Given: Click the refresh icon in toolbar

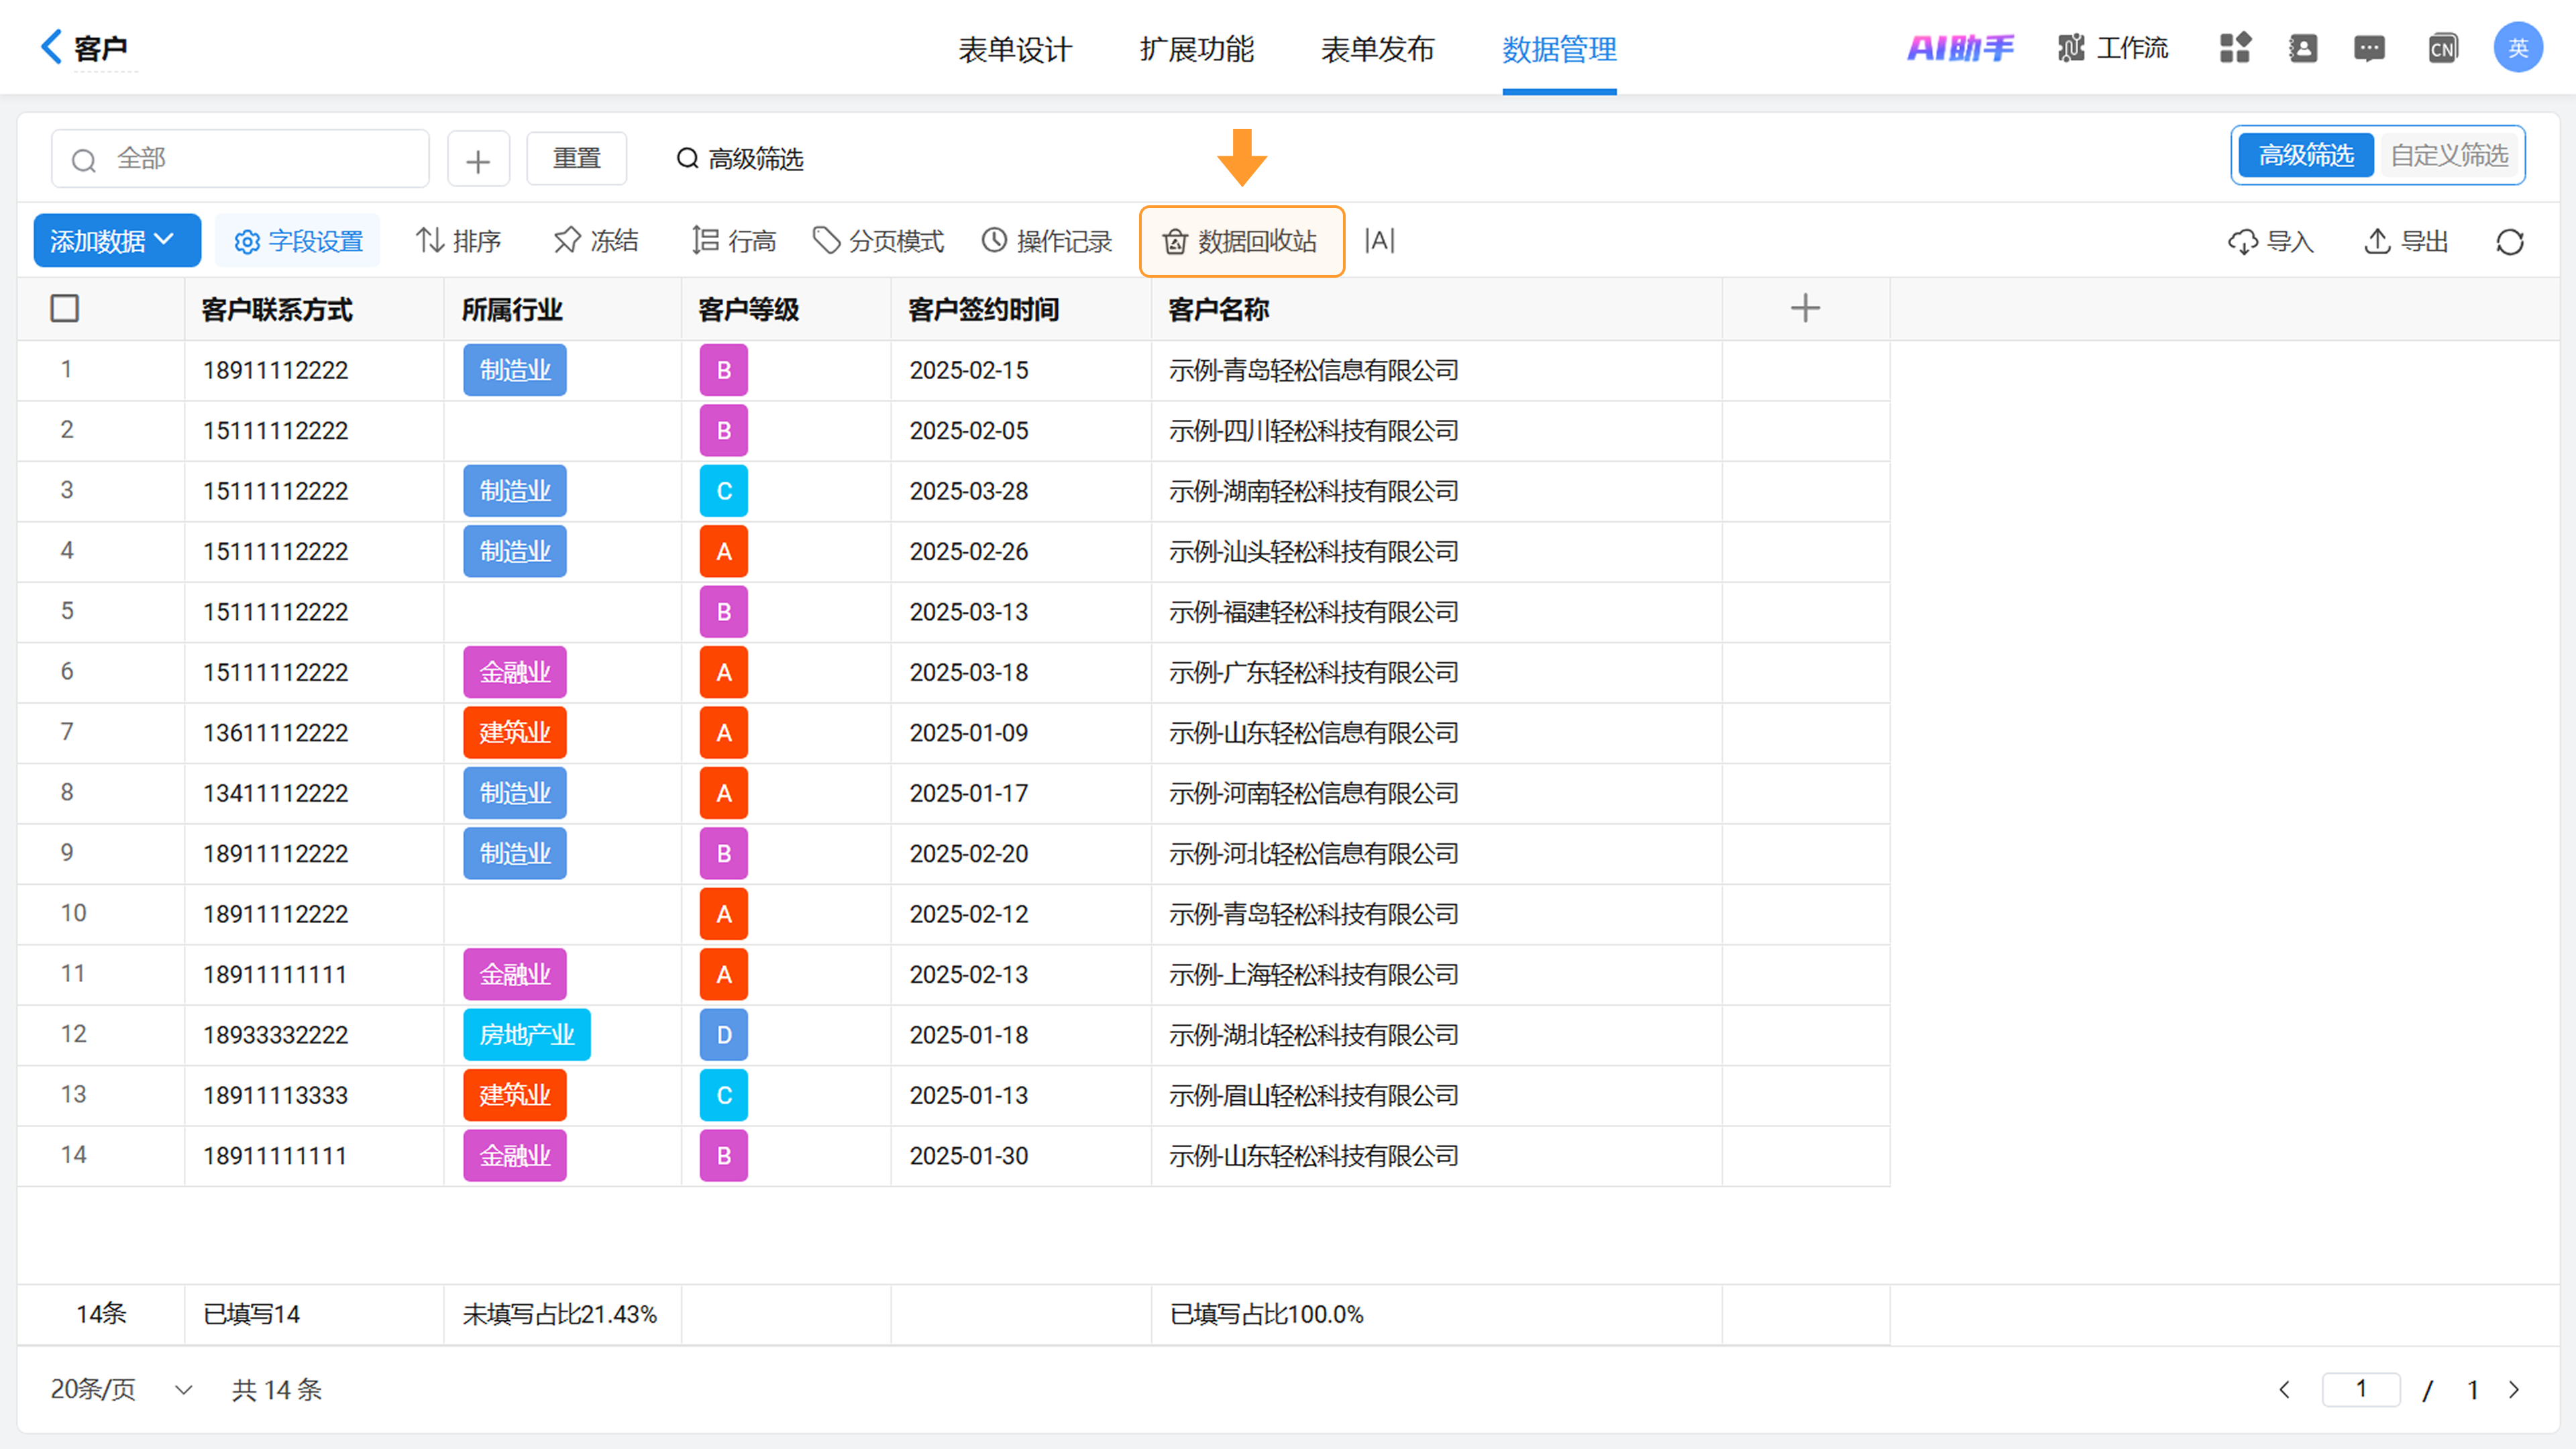Looking at the screenshot, I should point(2509,242).
